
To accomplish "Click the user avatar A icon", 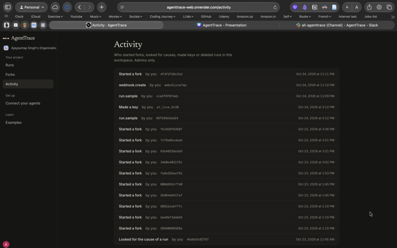I will click(x=6, y=244).
